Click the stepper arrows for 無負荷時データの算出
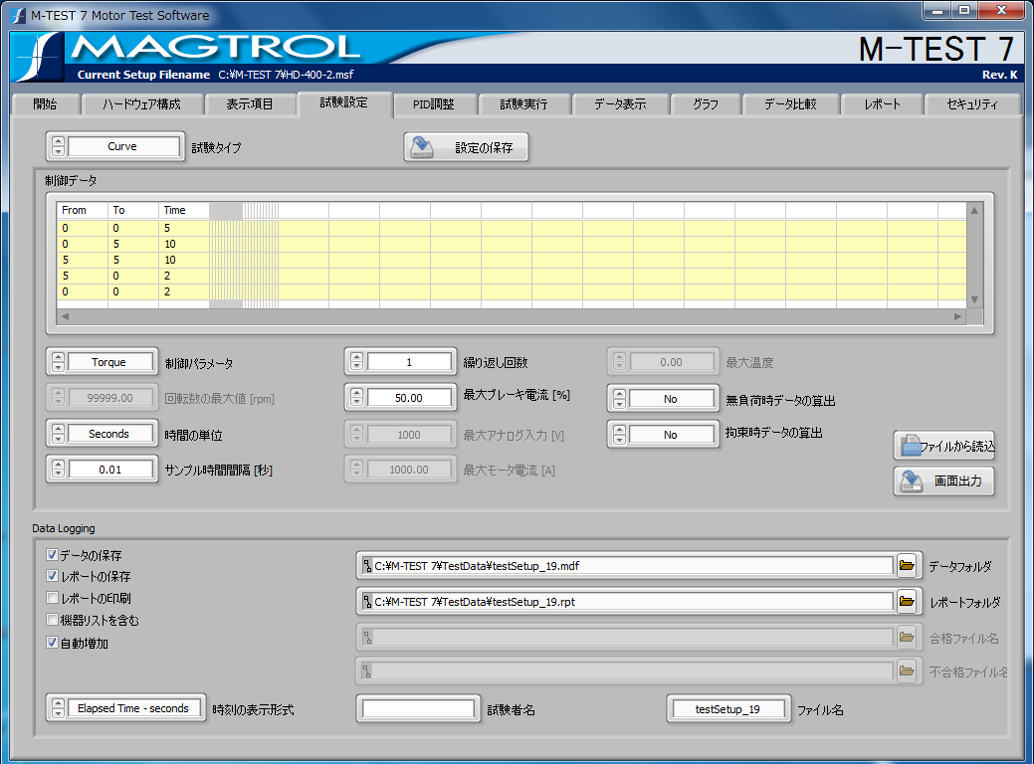Viewport: 1034px width, 764px height. click(x=619, y=399)
